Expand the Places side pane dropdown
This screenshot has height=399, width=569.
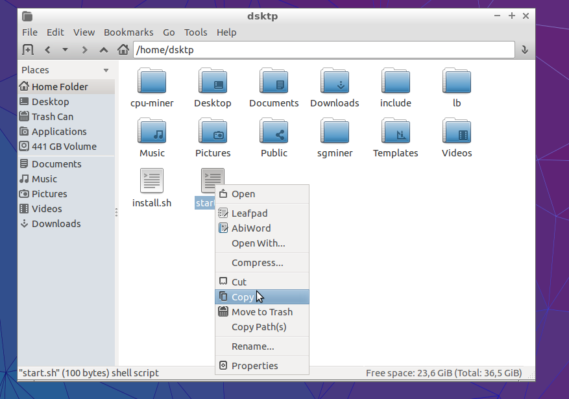pos(106,70)
